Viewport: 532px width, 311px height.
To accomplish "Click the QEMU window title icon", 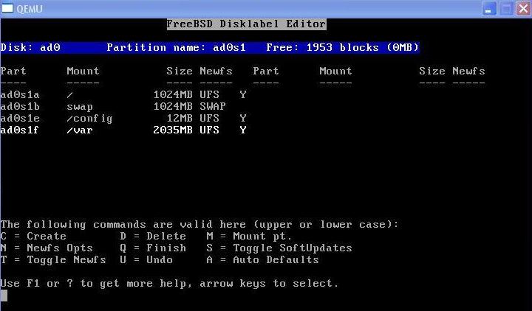I will [x=7, y=8].
